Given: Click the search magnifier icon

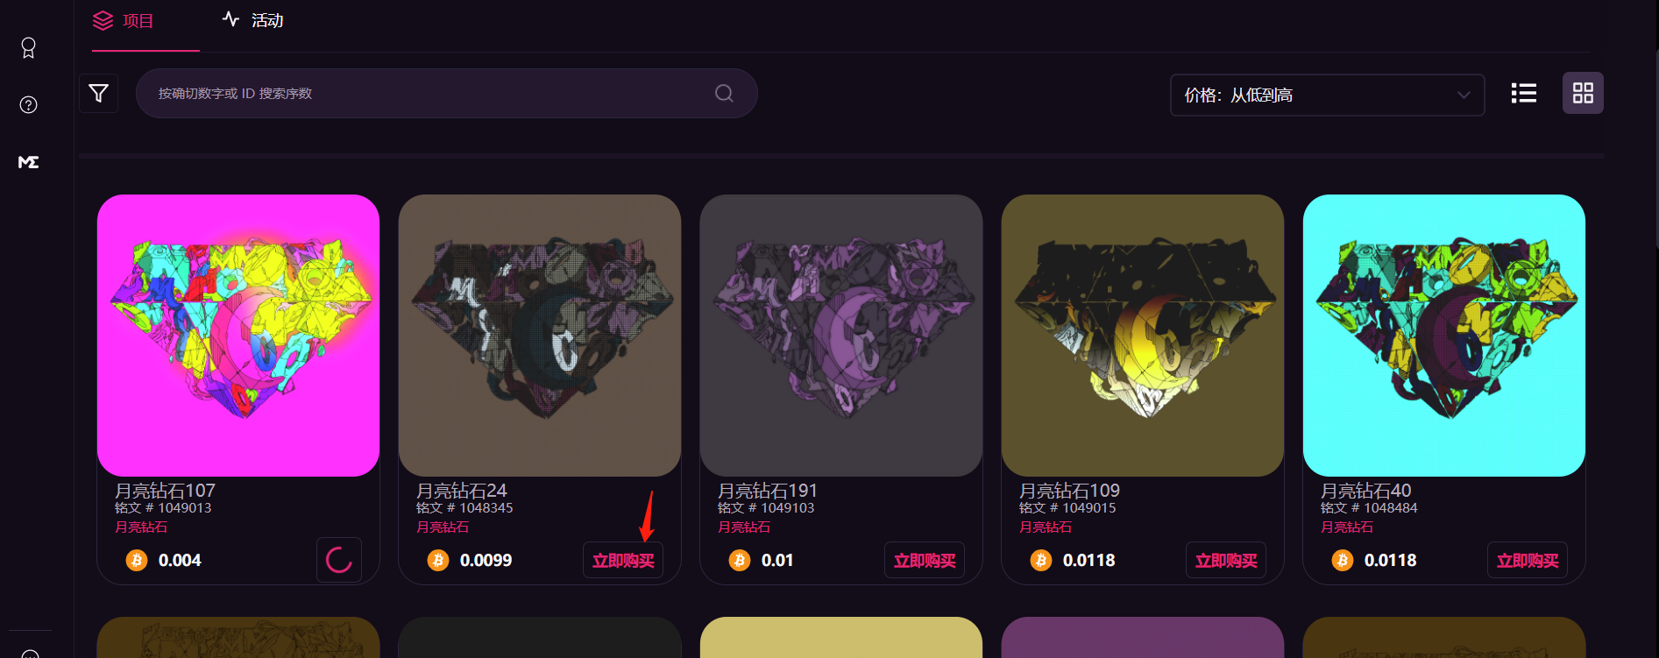Looking at the screenshot, I should [724, 93].
